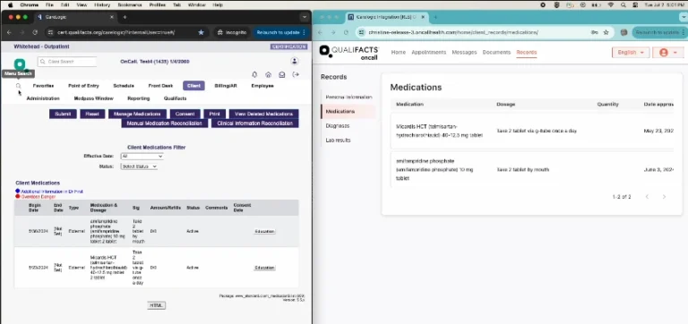Click the HTML button
688x324 pixels.
point(156,305)
